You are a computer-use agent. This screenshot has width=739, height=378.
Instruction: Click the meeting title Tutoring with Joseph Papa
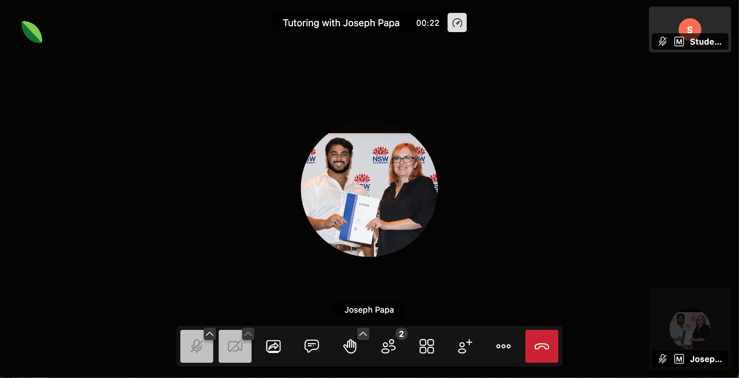coord(341,22)
